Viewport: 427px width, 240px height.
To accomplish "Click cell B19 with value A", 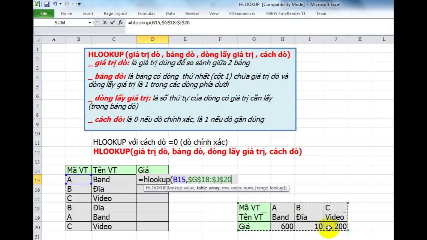I will [79, 217].
